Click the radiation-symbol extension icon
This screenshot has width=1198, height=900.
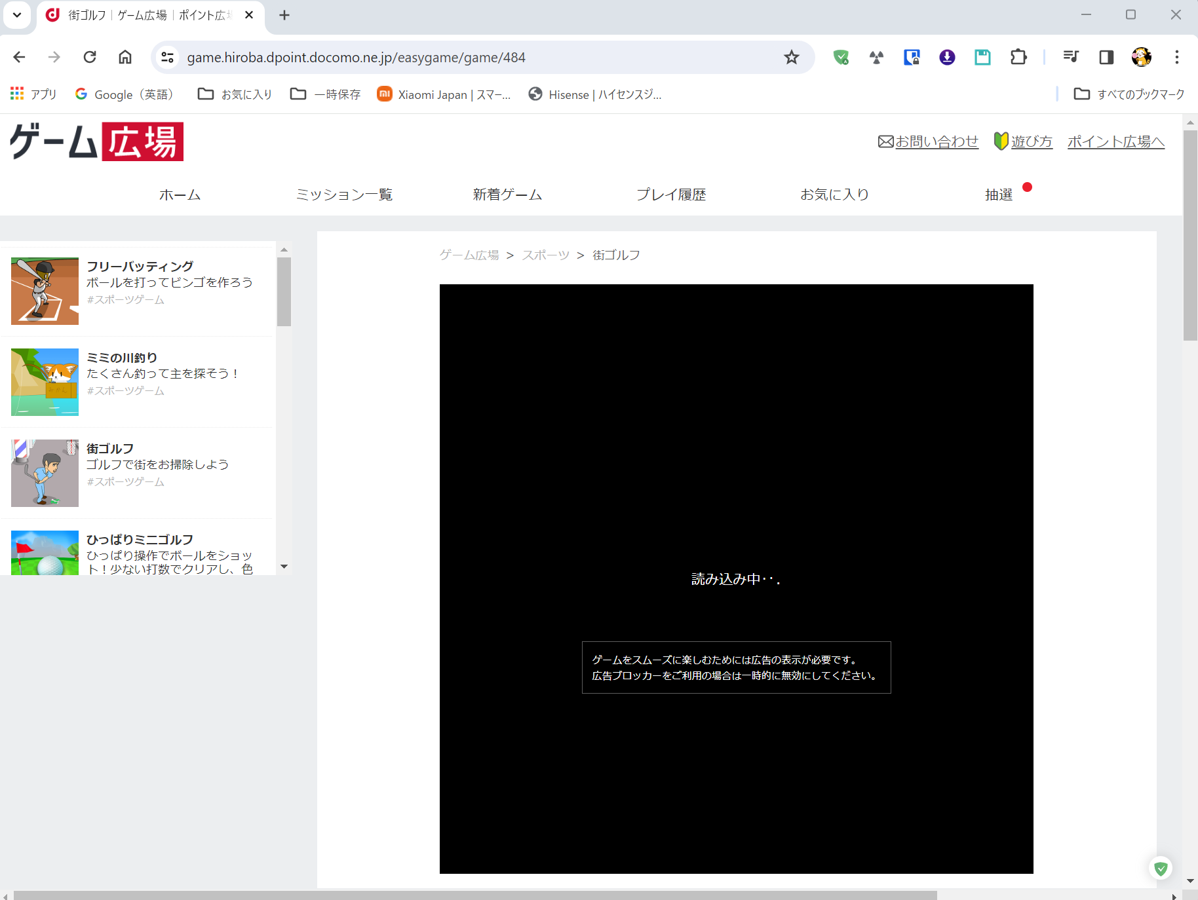pyautogui.click(x=876, y=57)
